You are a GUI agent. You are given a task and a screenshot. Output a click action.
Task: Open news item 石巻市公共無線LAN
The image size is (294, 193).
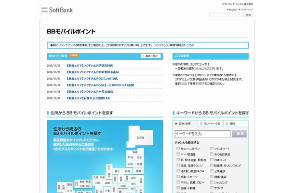point(88,98)
